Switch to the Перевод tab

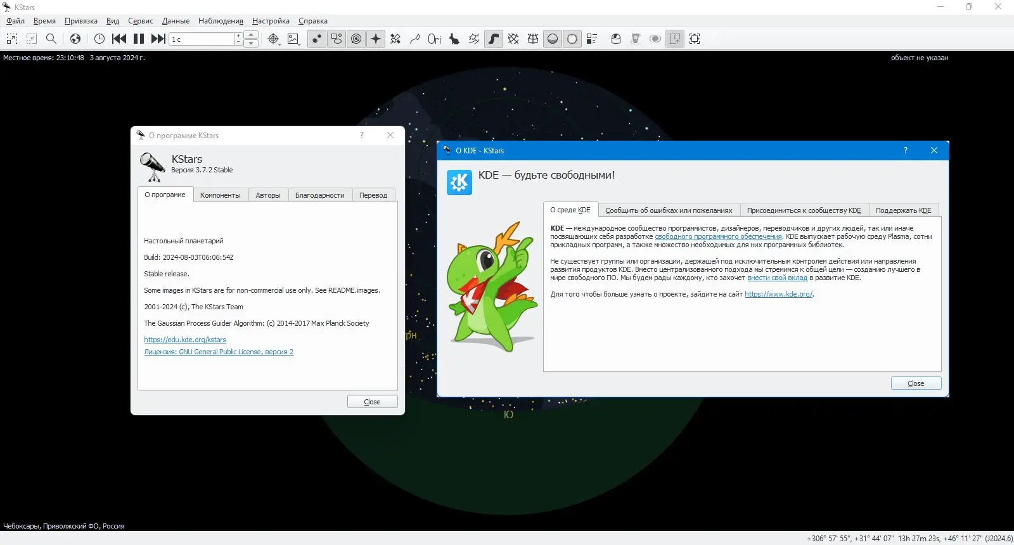pos(373,195)
